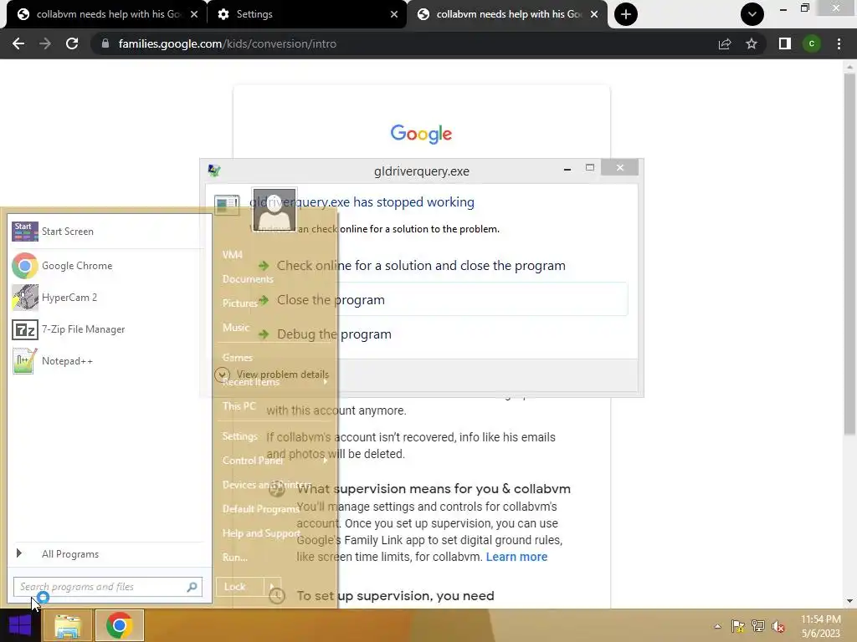Click the muted volume tray icon
The height and width of the screenshot is (642, 857).
click(778, 626)
